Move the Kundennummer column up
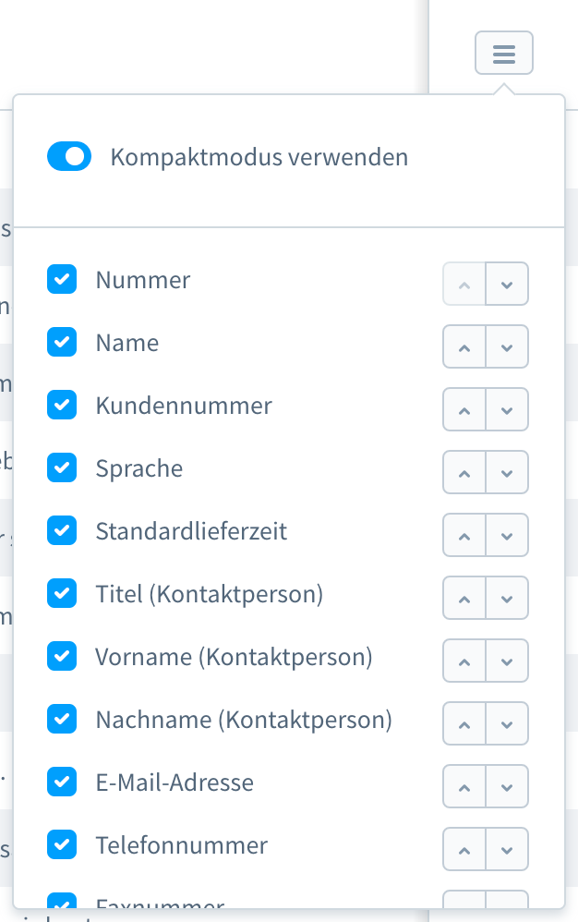The height and width of the screenshot is (922, 578). tap(464, 409)
